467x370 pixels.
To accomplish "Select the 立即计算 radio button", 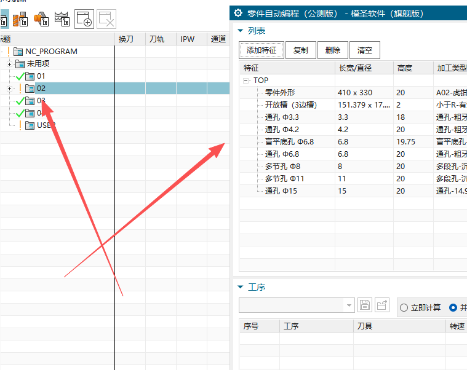I will pyautogui.click(x=404, y=307).
